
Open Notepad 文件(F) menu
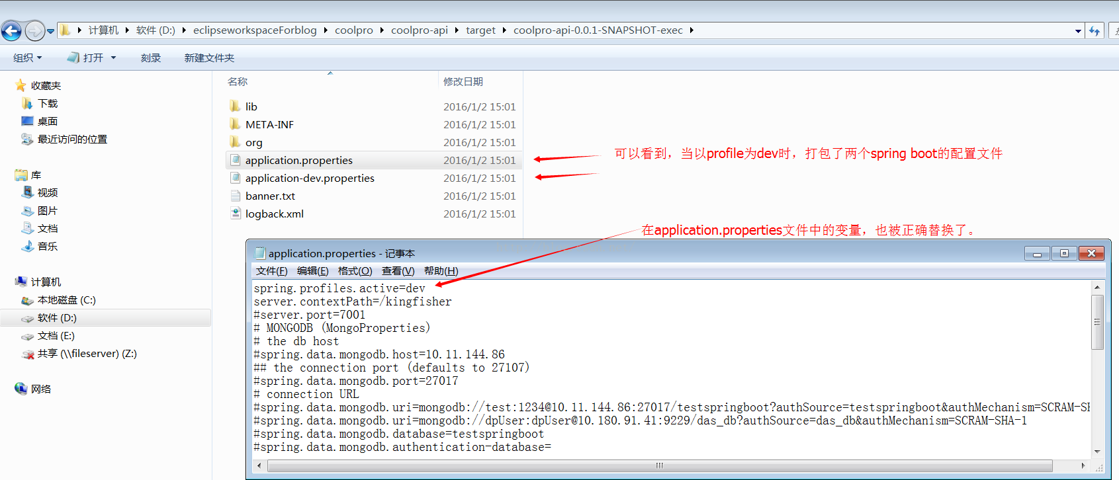point(272,271)
